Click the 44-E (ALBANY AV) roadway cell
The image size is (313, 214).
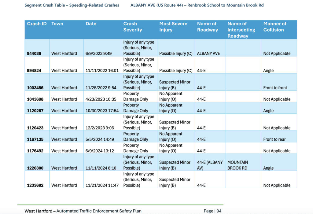click(x=210, y=165)
